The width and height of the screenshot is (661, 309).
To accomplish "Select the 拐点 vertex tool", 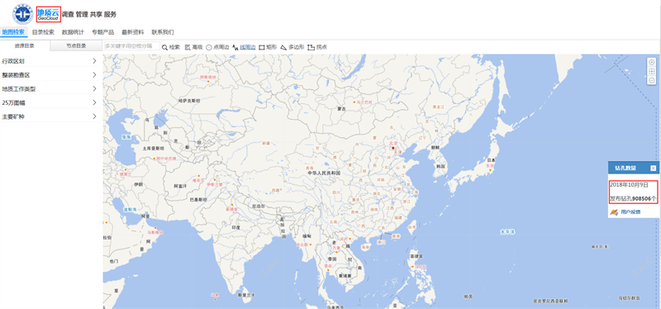I will coord(317,47).
